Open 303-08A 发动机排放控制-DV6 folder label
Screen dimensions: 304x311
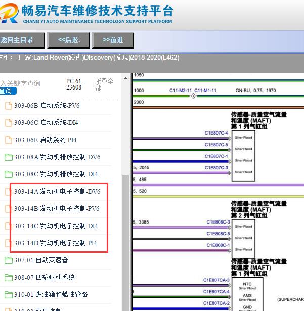click(57, 157)
